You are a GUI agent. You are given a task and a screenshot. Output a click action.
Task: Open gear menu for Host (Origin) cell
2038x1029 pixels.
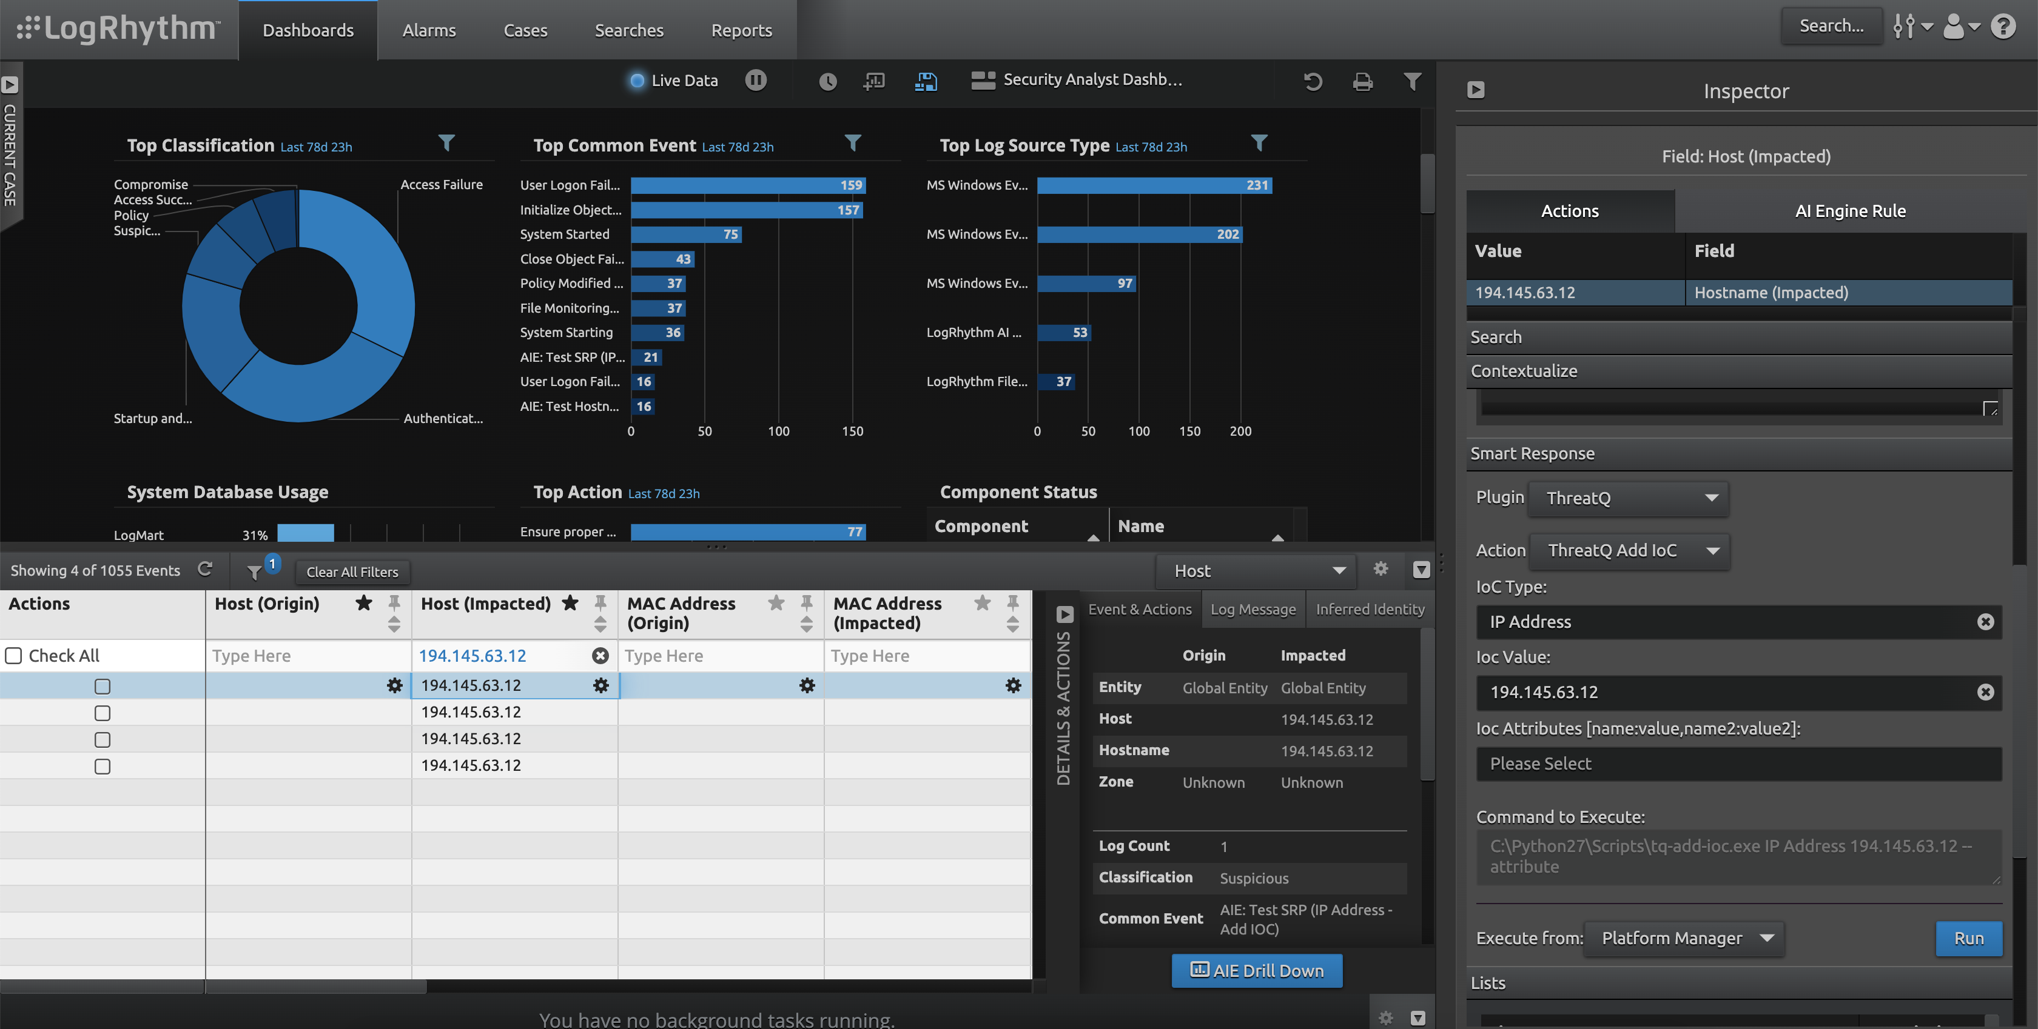395,685
